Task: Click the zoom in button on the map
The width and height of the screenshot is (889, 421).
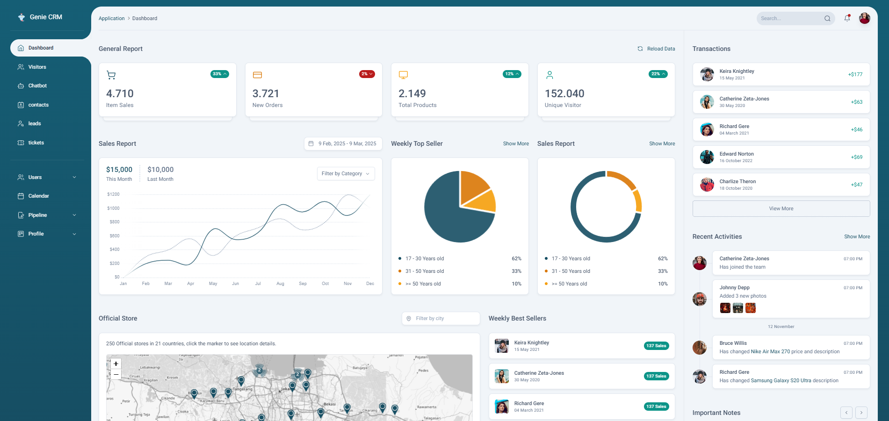Action: tap(116, 364)
